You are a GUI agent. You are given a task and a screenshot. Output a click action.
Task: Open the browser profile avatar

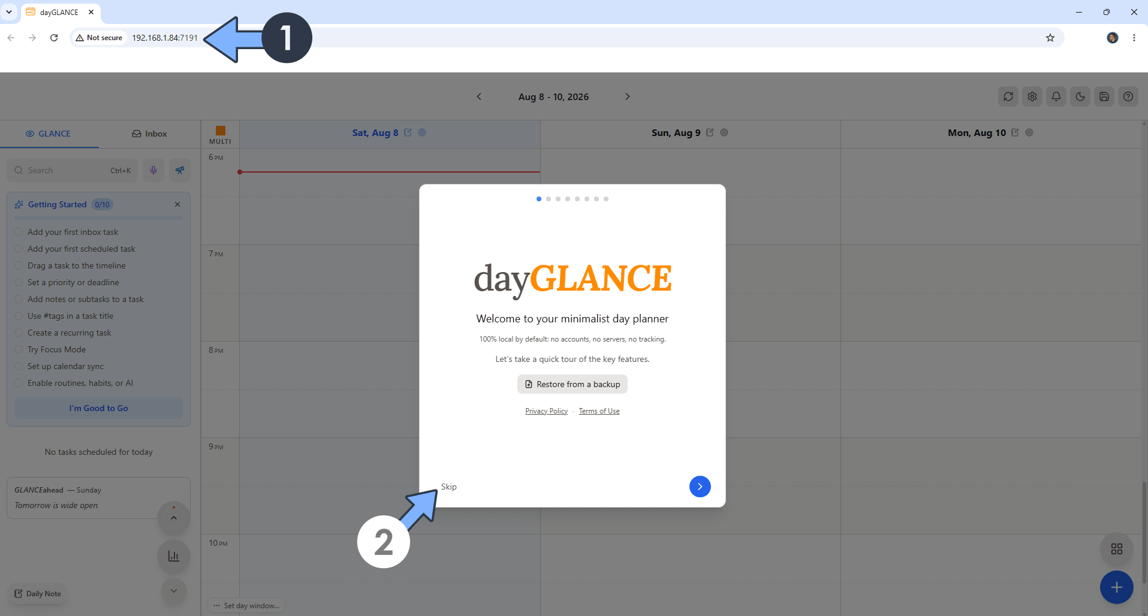(1113, 38)
